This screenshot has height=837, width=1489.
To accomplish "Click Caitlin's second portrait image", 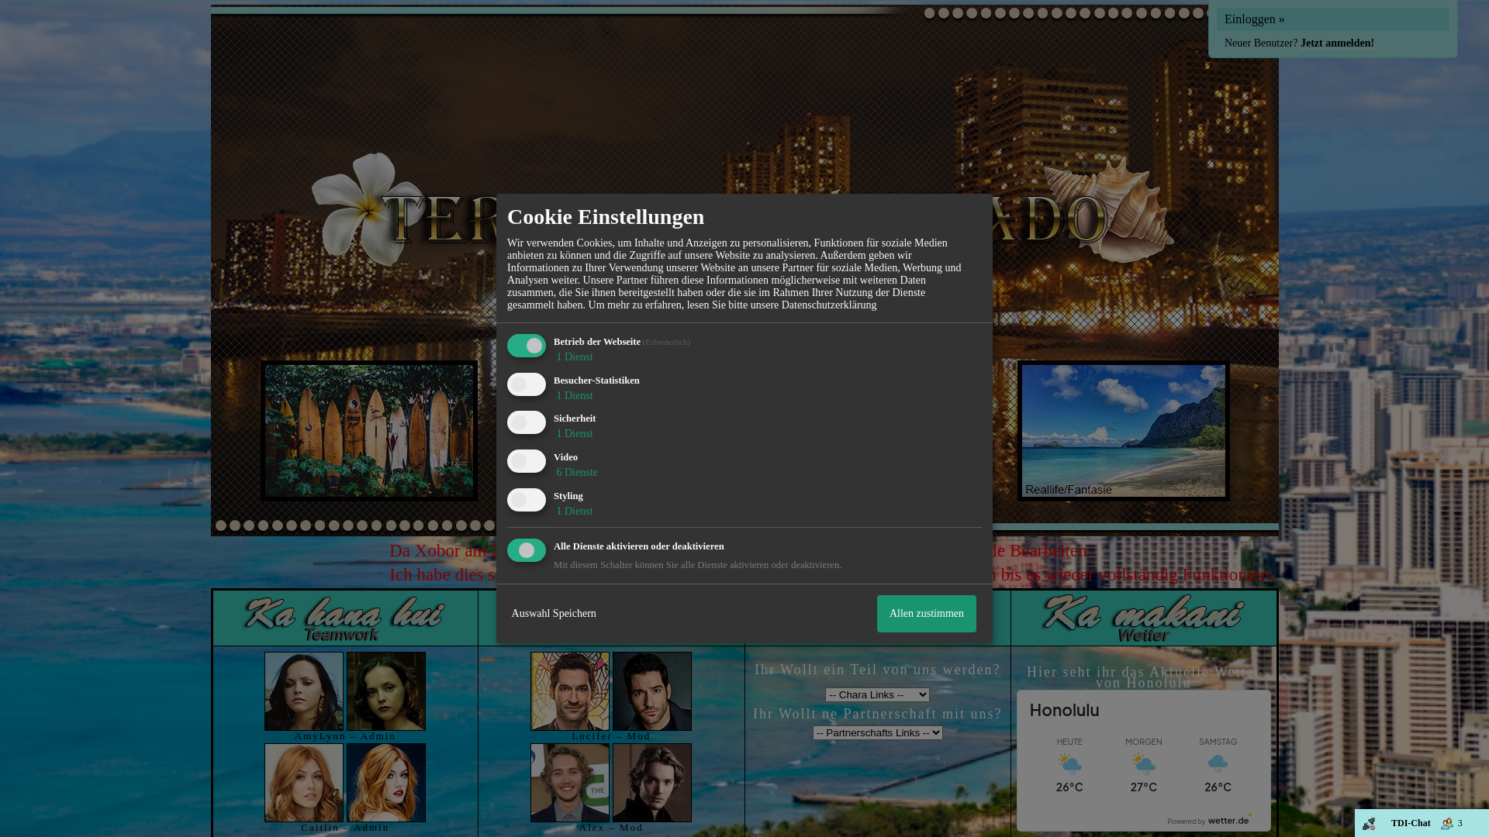I will click(x=386, y=783).
